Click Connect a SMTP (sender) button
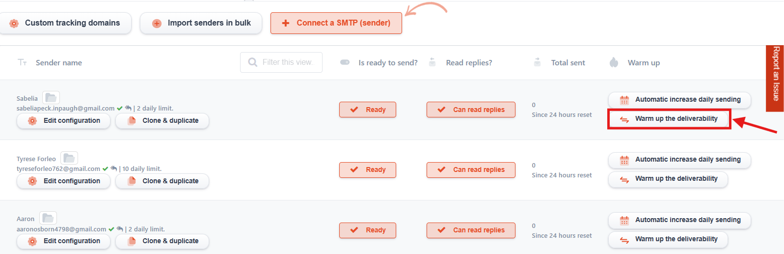Viewport: 784px width, 254px height. [x=336, y=23]
